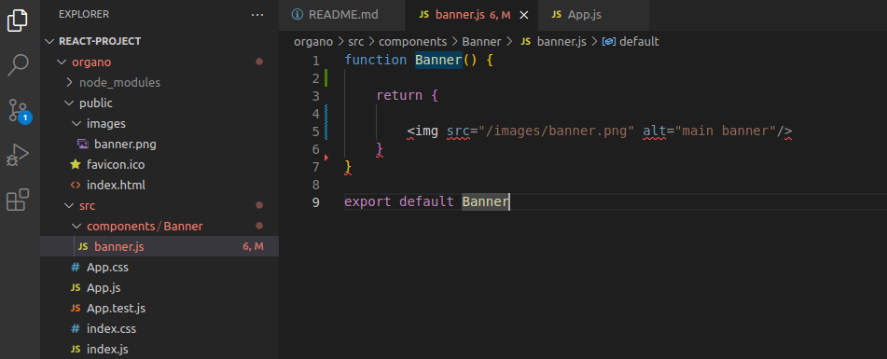This screenshot has height=359, width=887.
Task: Collapse the images folder
Action: click(x=76, y=123)
